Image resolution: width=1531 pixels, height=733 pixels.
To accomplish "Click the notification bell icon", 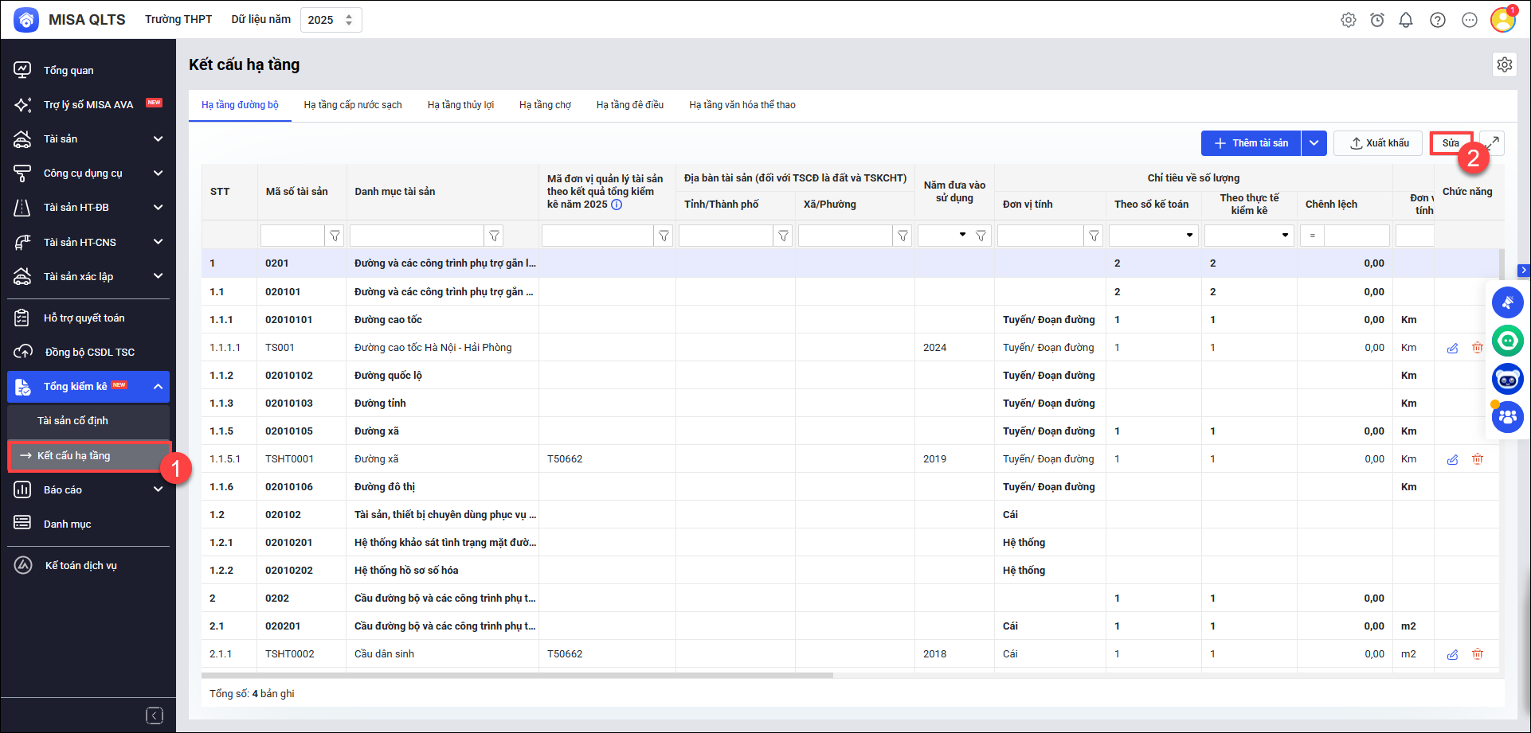I will (1406, 20).
